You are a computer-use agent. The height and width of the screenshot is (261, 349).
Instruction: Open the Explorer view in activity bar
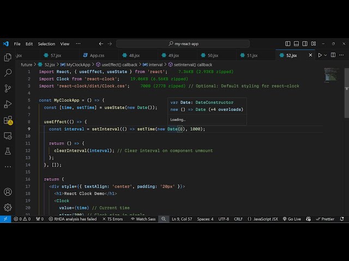pyautogui.click(x=8, y=57)
